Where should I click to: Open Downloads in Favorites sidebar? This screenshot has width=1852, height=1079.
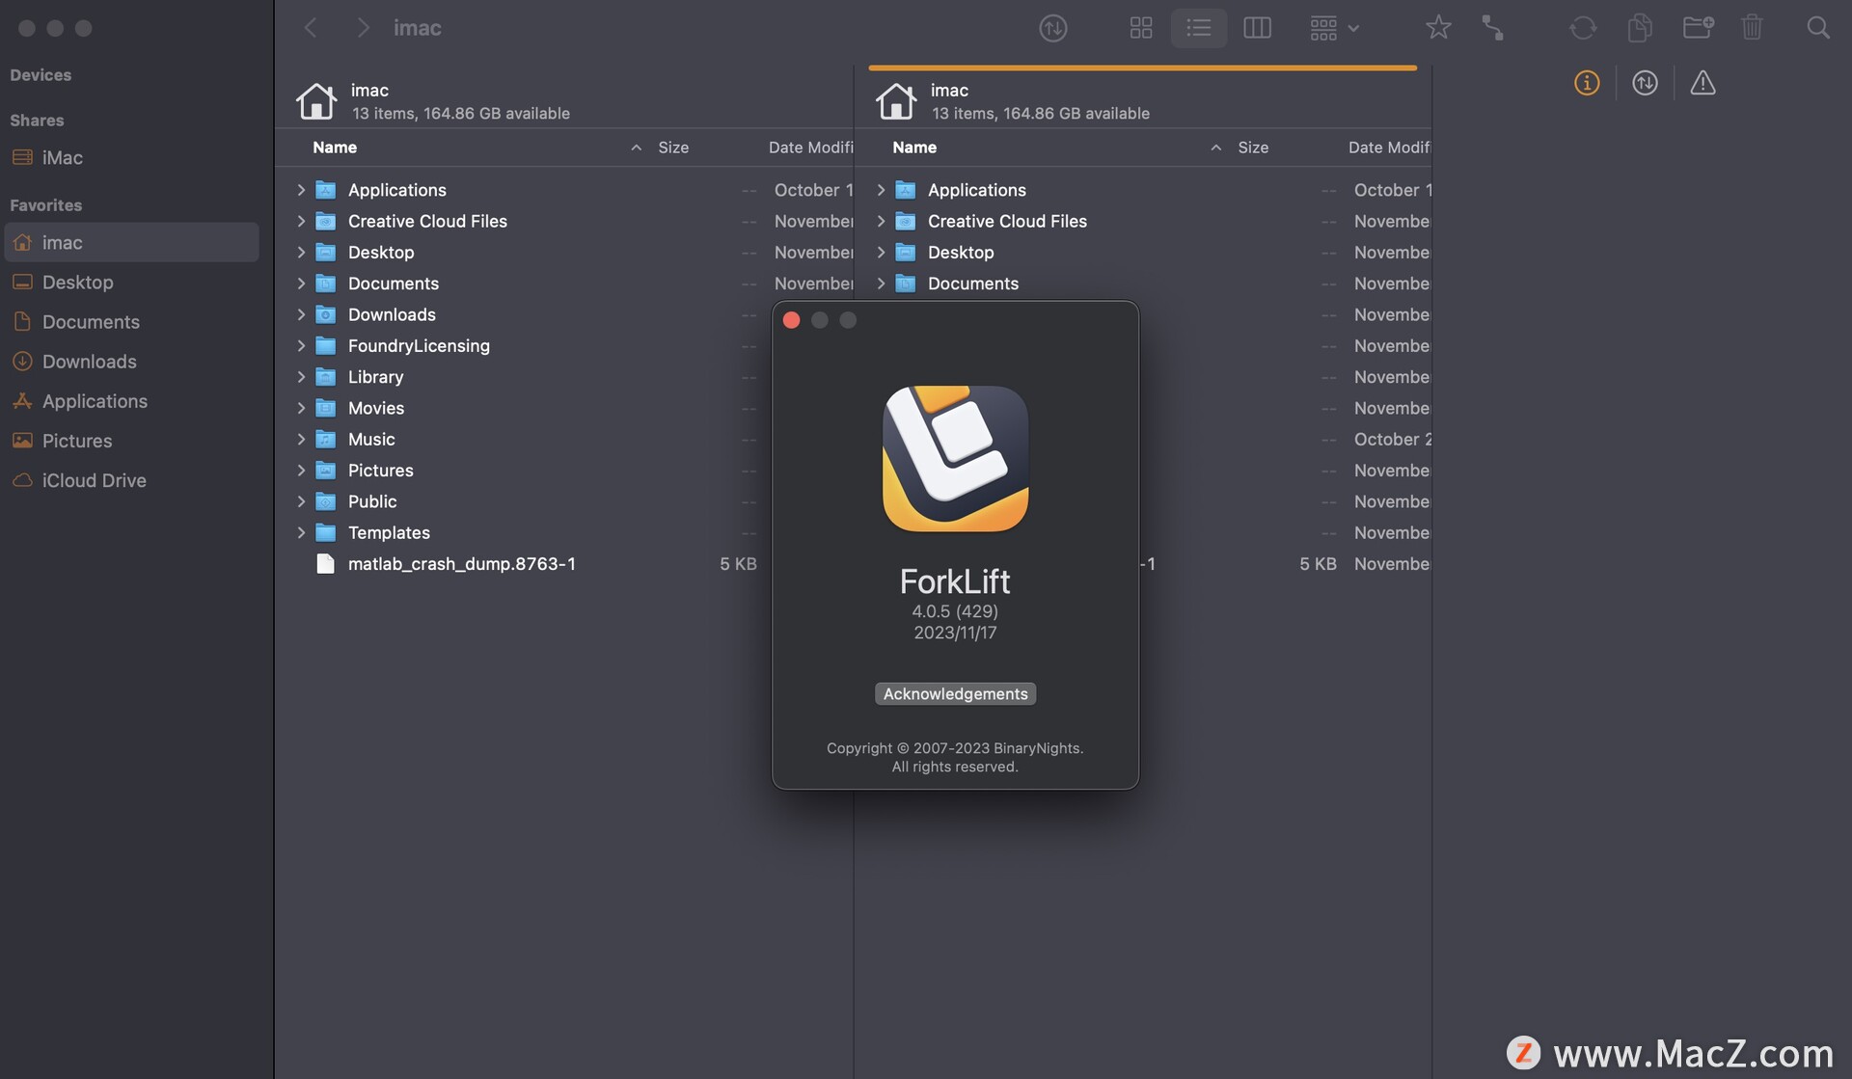point(131,361)
